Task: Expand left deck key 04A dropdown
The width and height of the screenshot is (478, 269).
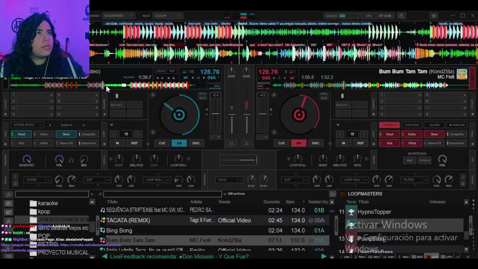Action: (x=218, y=78)
